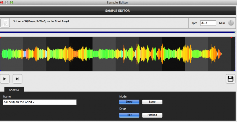Open the SAMPLE tab
Viewport: 237px width, 122px height.
[x=14, y=89]
